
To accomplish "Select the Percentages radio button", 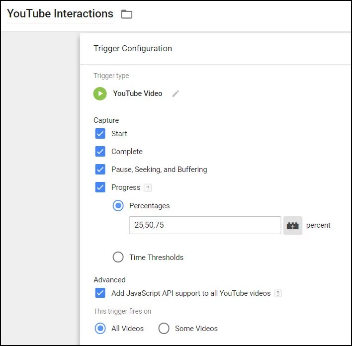I will pyautogui.click(x=118, y=205).
